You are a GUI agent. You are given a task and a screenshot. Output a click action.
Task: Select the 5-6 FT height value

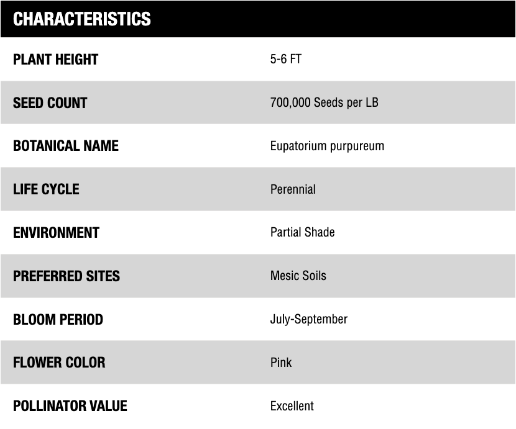click(x=285, y=60)
